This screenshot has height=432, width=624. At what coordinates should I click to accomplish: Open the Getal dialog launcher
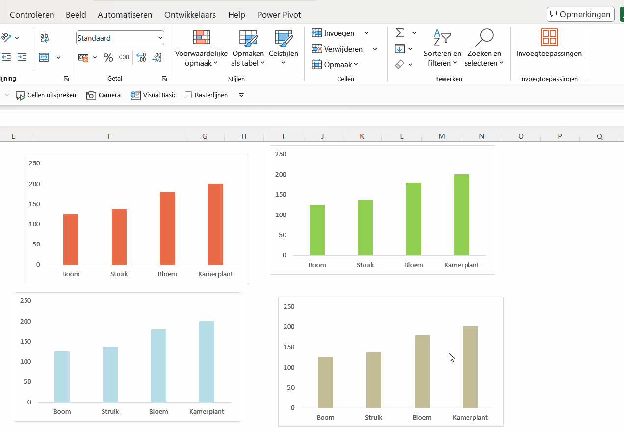pos(164,79)
